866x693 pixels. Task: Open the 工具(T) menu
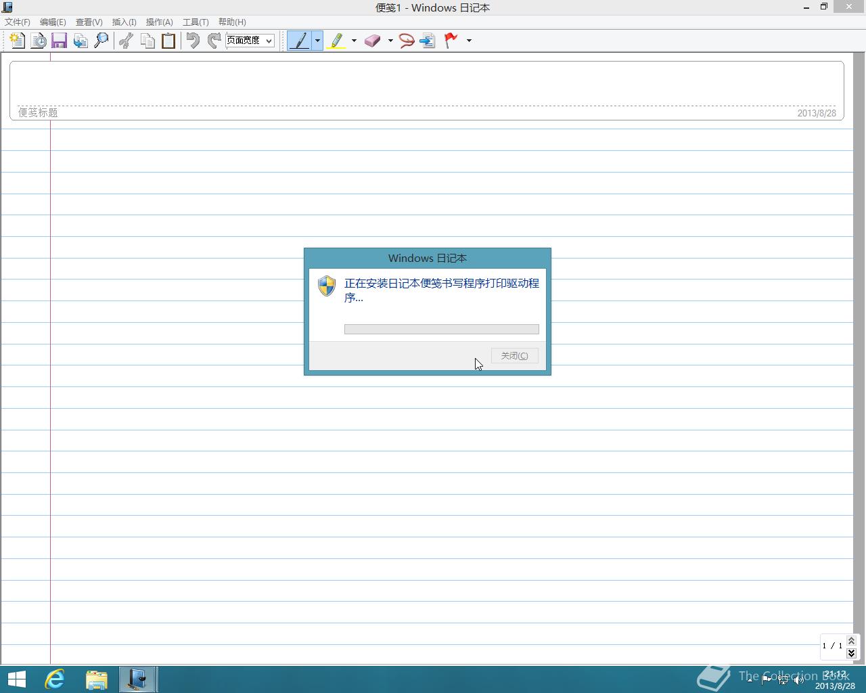click(196, 22)
